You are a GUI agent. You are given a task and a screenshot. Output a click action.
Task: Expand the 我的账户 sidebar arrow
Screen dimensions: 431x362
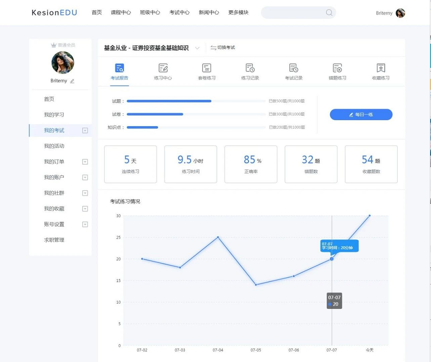[85, 178]
